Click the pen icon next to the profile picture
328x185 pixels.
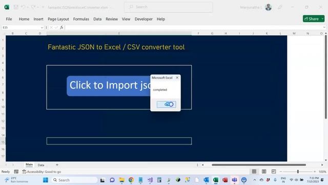tap(280, 7)
